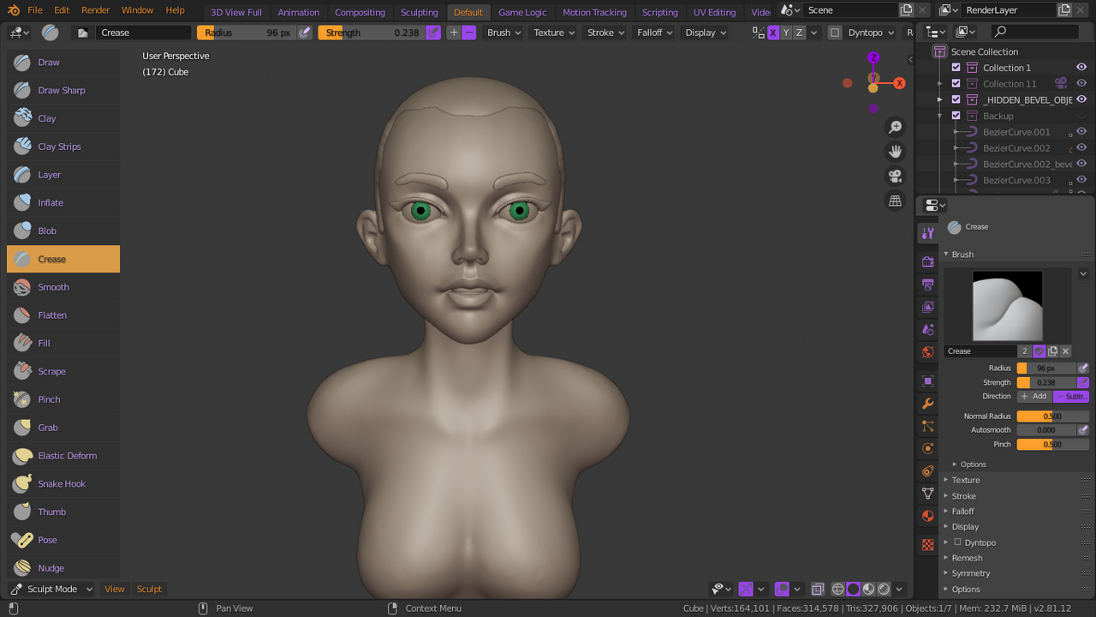Select the Flatten brush
The height and width of the screenshot is (617, 1096).
click(63, 315)
